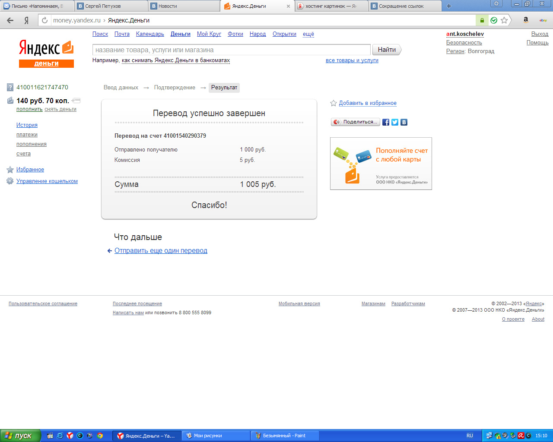Open browser settings gear icon
553x442 pixels.
click(496, 3)
